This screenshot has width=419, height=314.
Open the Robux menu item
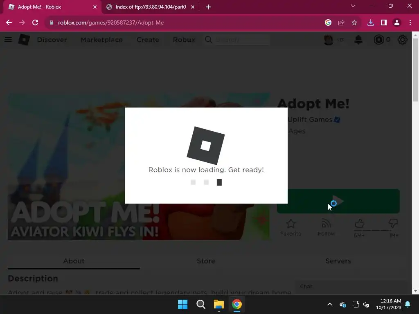(x=184, y=40)
